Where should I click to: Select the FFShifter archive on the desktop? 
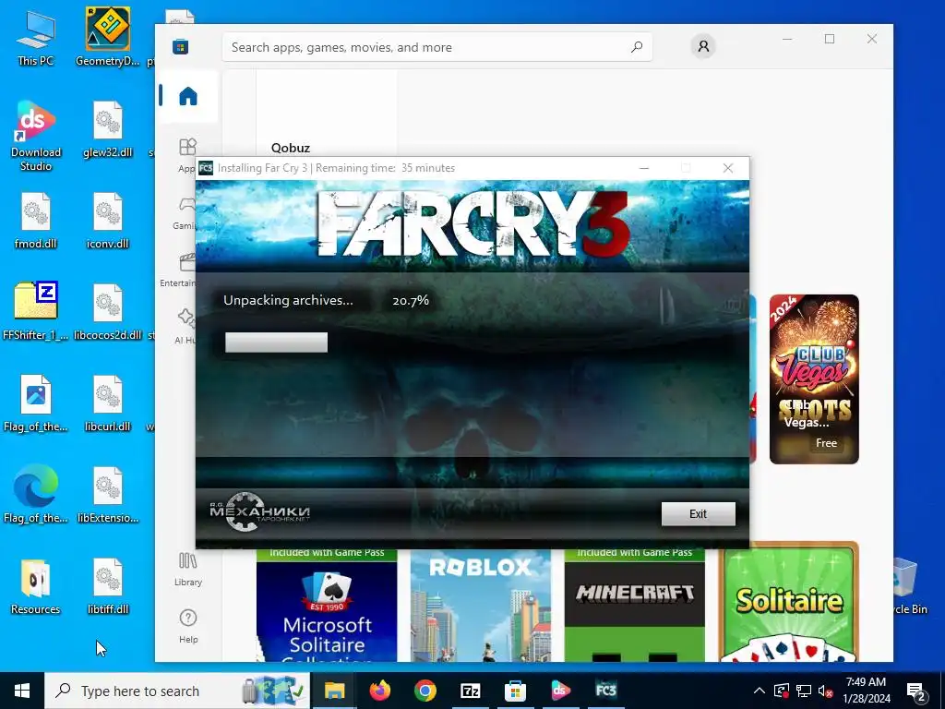35,311
